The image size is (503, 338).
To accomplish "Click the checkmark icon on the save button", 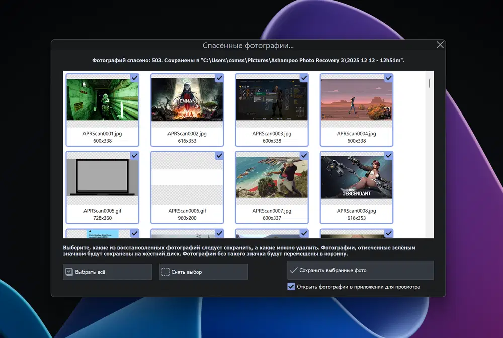I will click(293, 270).
